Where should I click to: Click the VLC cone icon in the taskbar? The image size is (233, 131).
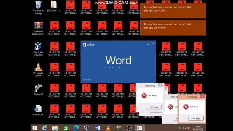(108, 128)
